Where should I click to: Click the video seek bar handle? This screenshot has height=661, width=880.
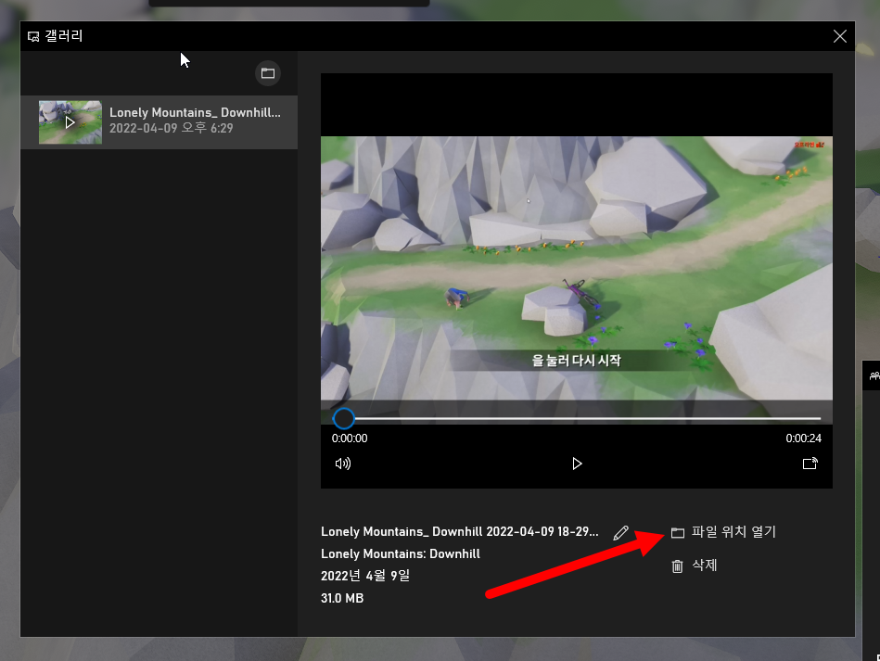343,419
